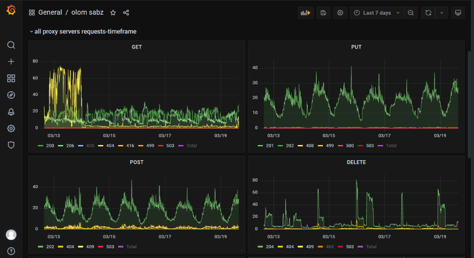This screenshot has height=258, width=474.
Task: Open the Server Admin shield icon
Action: click(x=11, y=145)
